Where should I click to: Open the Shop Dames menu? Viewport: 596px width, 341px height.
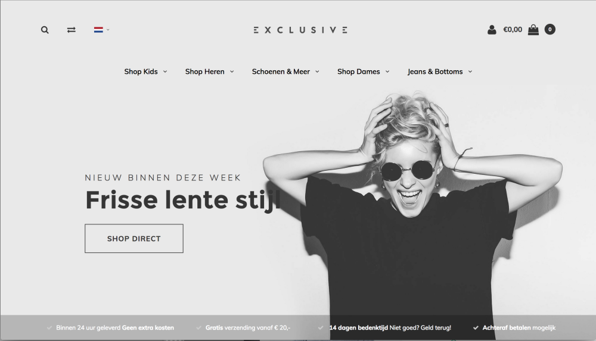[358, 71]
